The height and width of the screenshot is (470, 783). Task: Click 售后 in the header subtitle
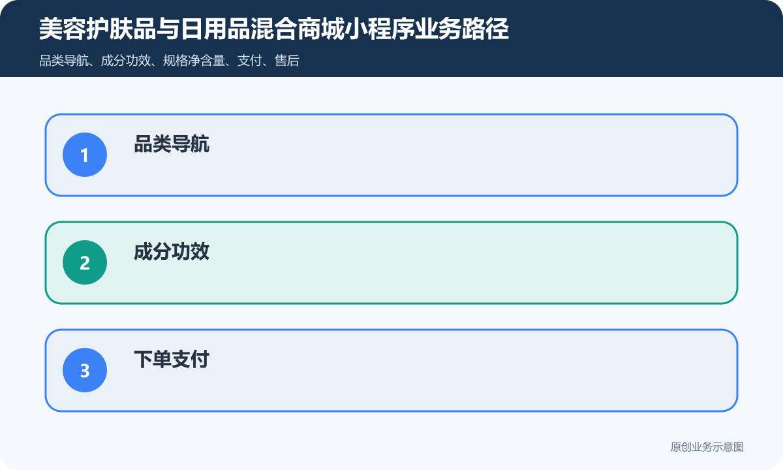pyautogui.click(x=288, y=61)
